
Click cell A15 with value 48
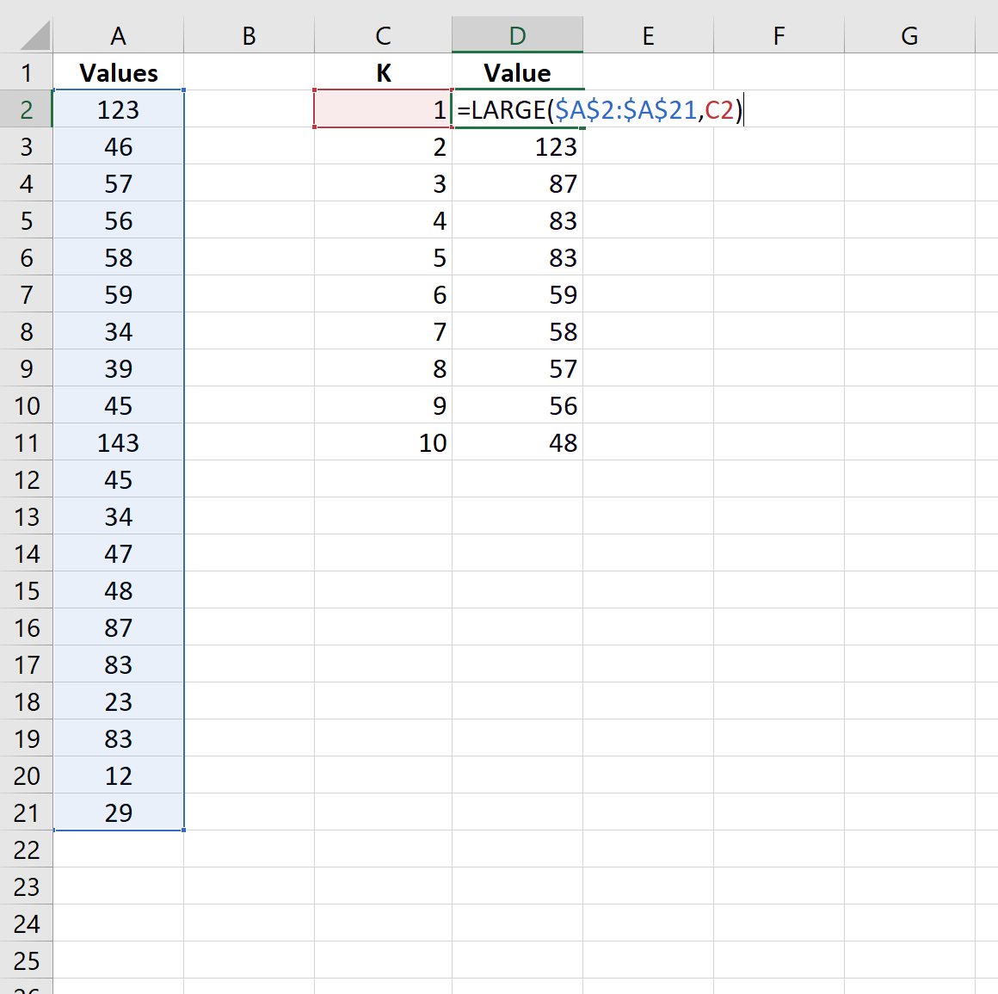119,590
